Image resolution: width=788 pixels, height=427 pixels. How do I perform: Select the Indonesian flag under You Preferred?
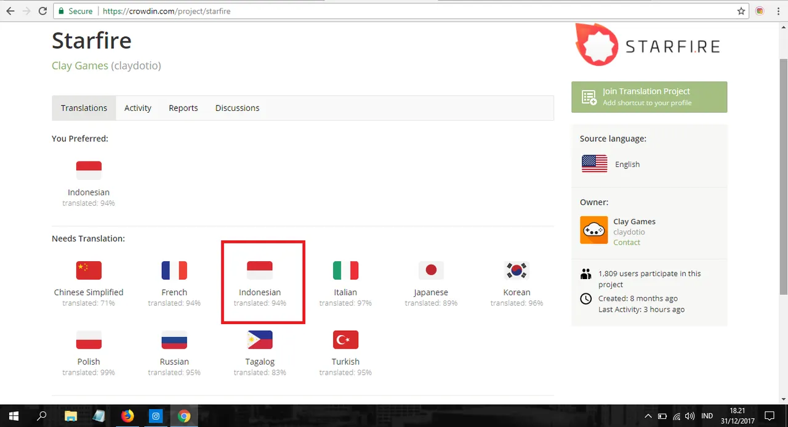coord(89,170)
